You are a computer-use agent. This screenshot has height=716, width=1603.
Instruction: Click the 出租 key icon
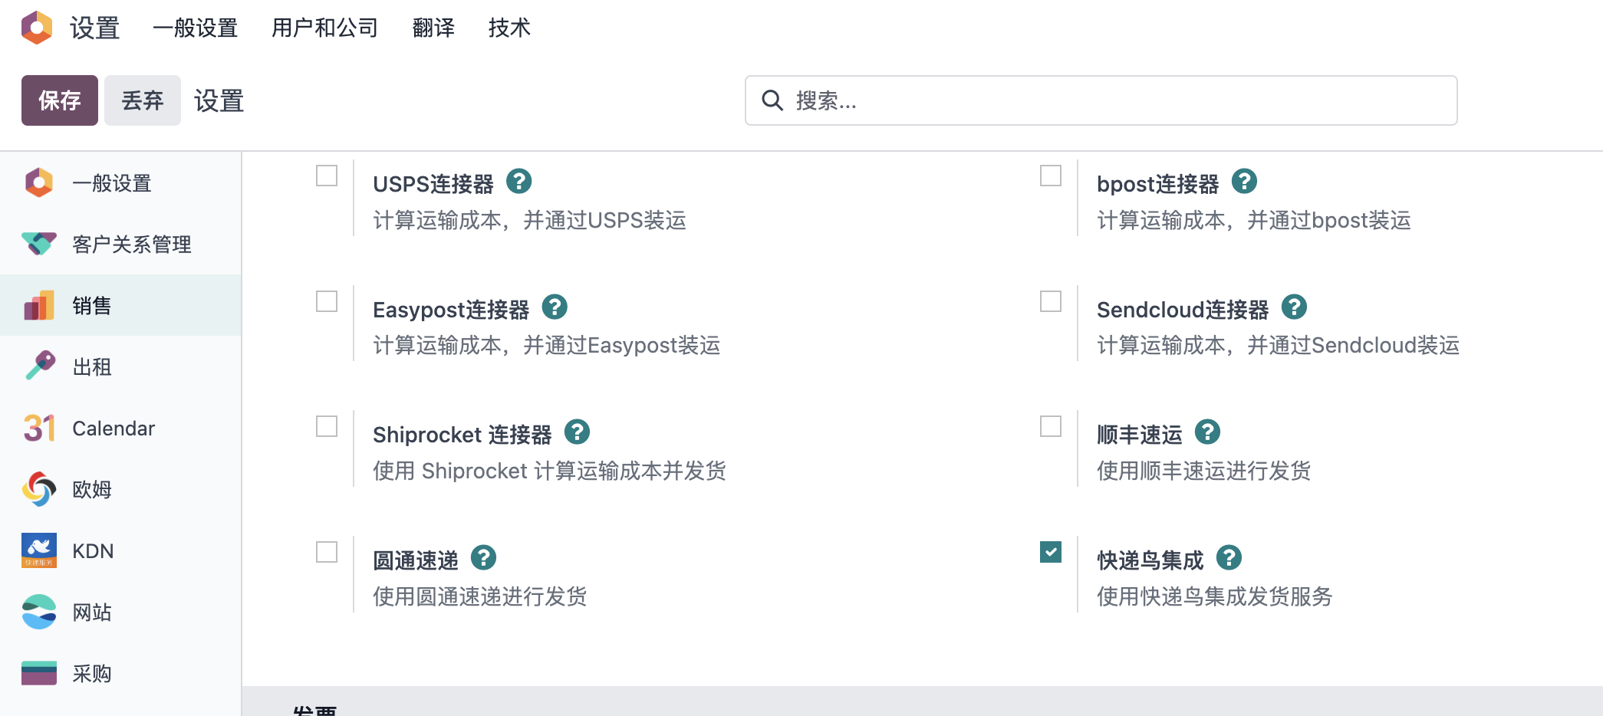(x=40, y=366)
